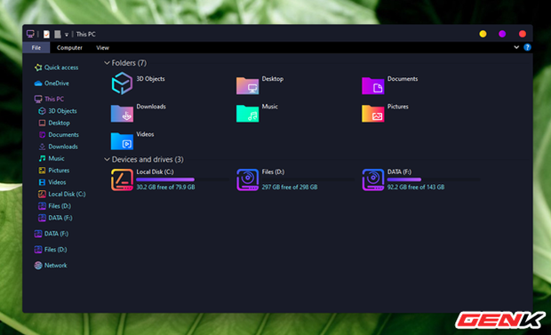The width and height of the screenshot is (551, 335).
Task: Click the Network globe icon
Action: (x=38, y=266)
